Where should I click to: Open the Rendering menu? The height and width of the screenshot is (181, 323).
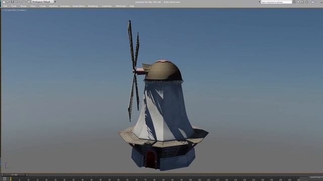pyautogui.click(x=93, y=6)
